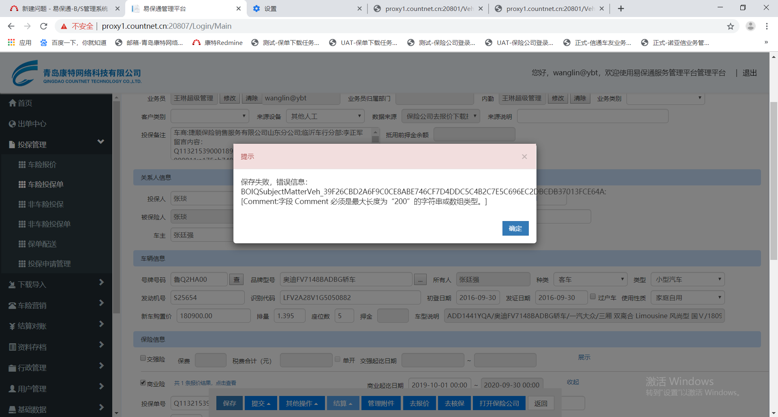Log out using the 退出 link
This screenshot has height=417, width=778.
tap(750, 73)
